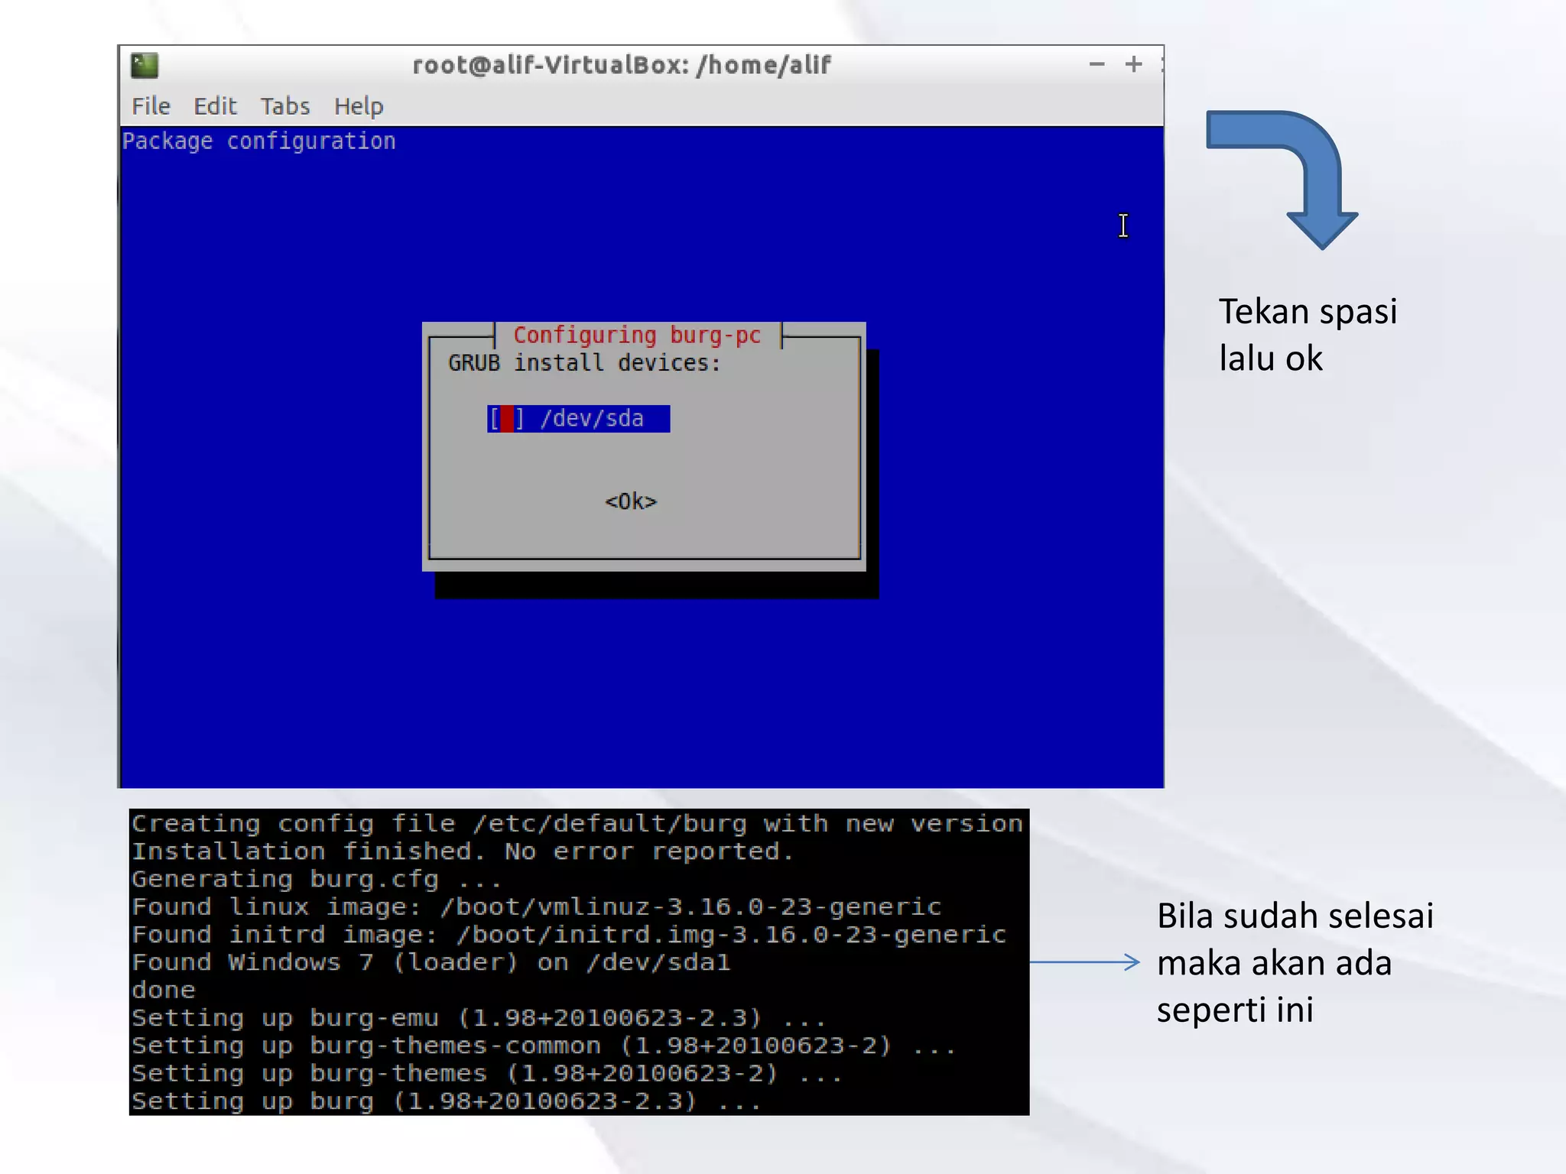Image resolution: width=1566 pixels, height=1174 pixels.
Task: Open the Edit menu
Action: tap(215, 106)
